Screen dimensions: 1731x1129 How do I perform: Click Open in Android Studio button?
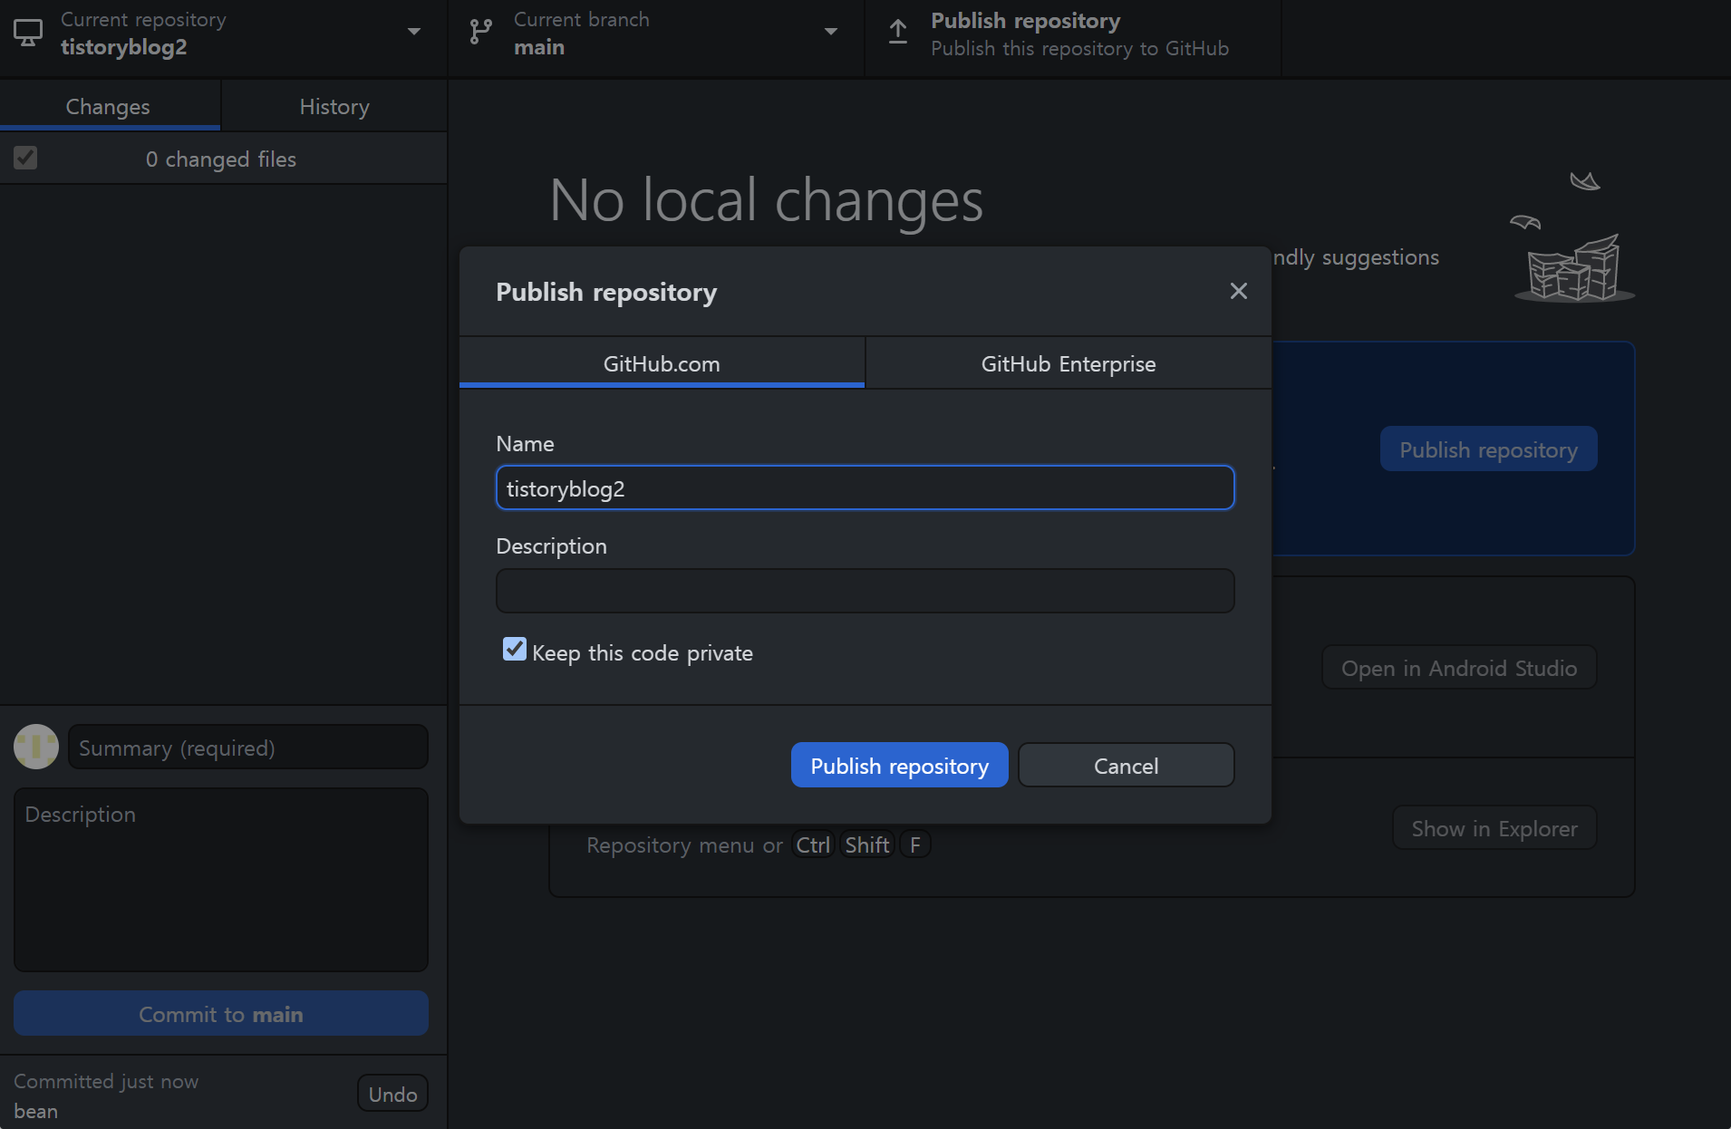(1459, 668)
